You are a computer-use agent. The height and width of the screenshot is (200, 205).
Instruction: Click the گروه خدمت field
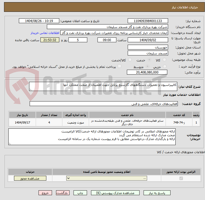coord(103,104)
